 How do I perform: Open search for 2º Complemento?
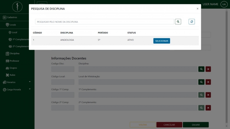(202, 108)
